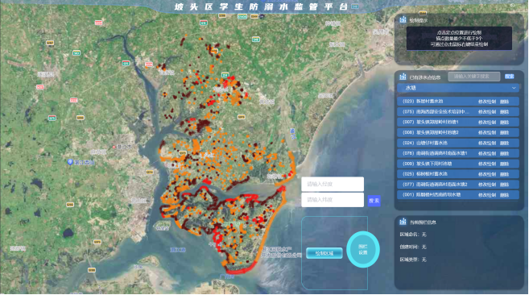Click the longitude input 请输入经度
This screenshot has width=529, height=295.
coord(333,184)
